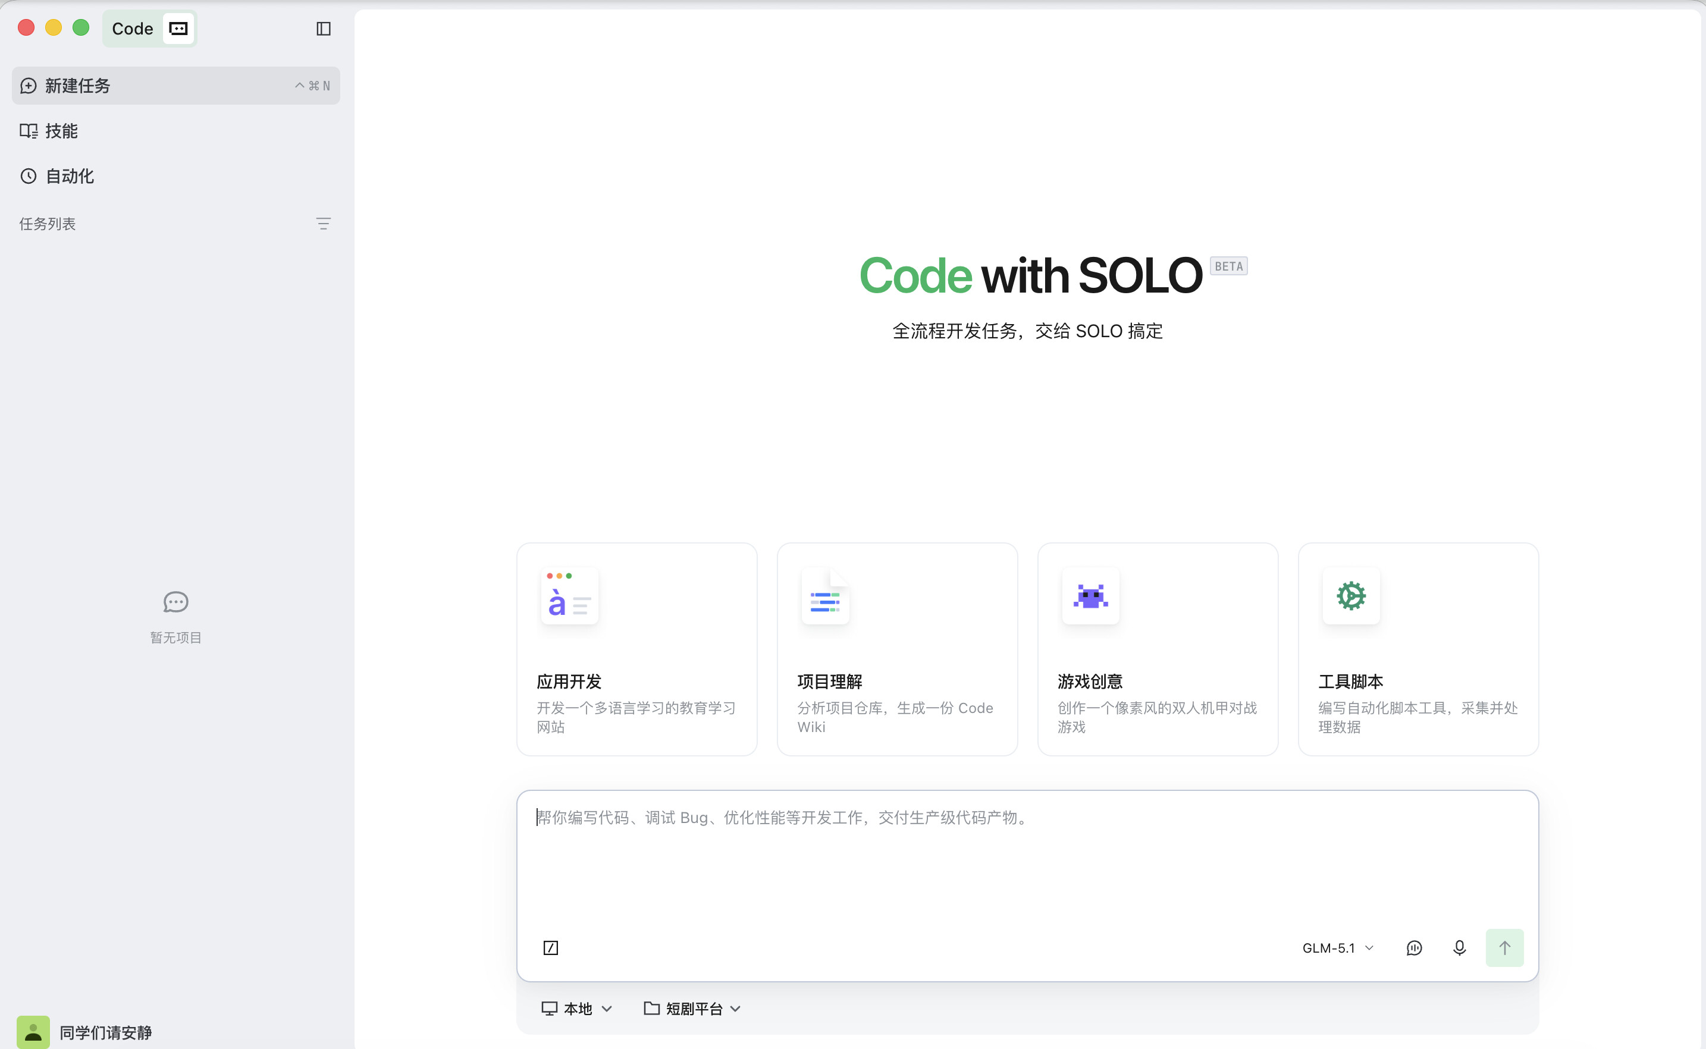Open the 本地 environment dropdown
Viewport: 1706px width, 1049px height.
point(576,1008)
